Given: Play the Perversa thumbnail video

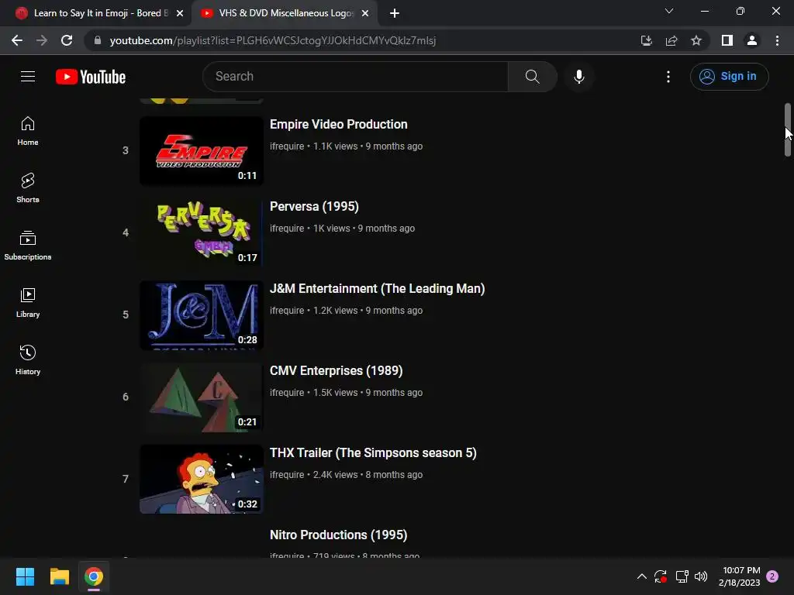Looking at the screenshot, I should pos(202,232).
